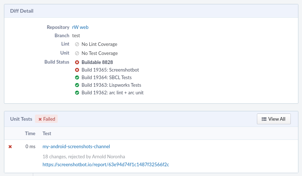302x176 pixels.
Task: Click the Diff Detail panel header
Action: pos(22,11)
